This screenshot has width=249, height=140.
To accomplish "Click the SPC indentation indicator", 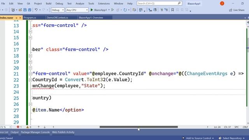I will (x=237, y=127).
